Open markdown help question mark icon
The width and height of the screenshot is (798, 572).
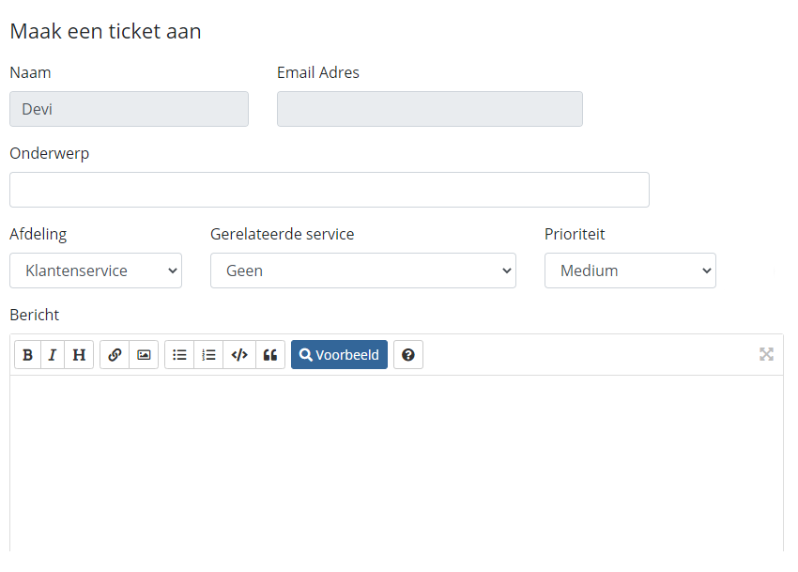408,354
